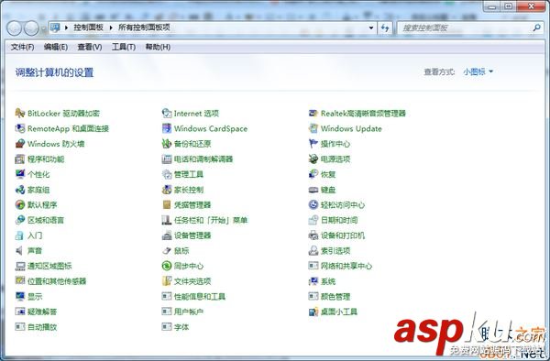This screenshot has width=550, height=361.
Task: Open the 编辑(E) menu
Action: (56, 47)
